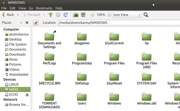Select the ECHO device

pyautogui.click(x=12, y=95)
